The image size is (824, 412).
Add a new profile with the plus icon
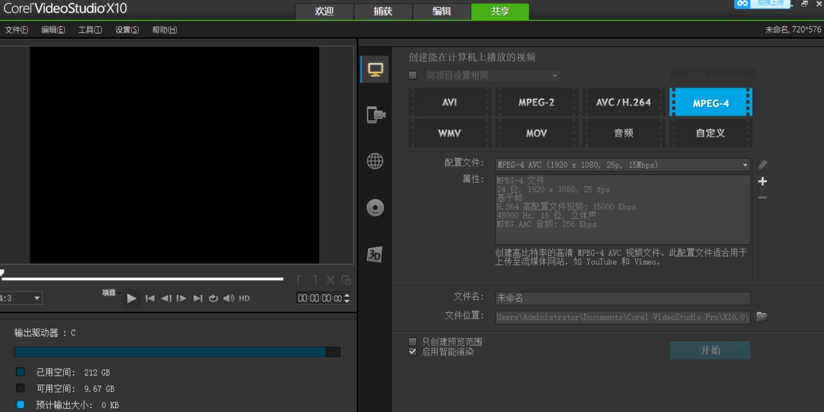tap(762, 181)
